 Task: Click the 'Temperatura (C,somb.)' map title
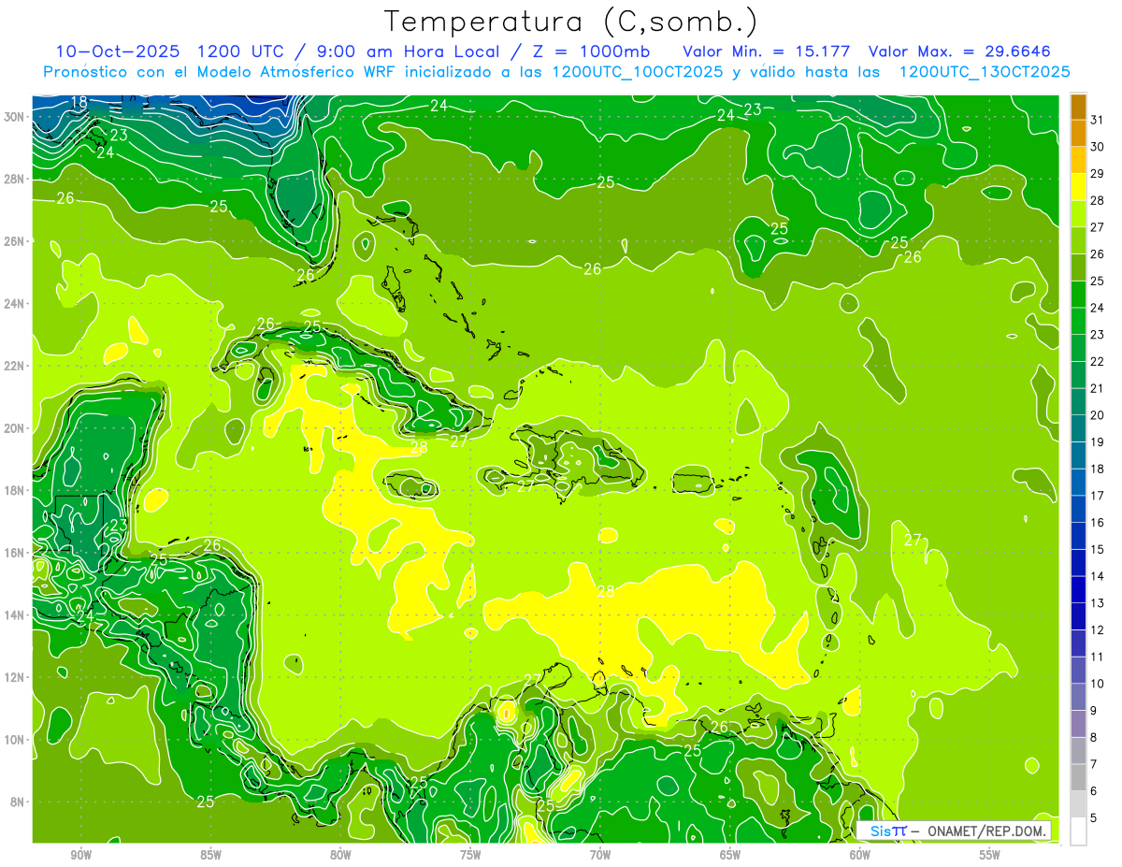pyautogui.click(x=571, y=22)
